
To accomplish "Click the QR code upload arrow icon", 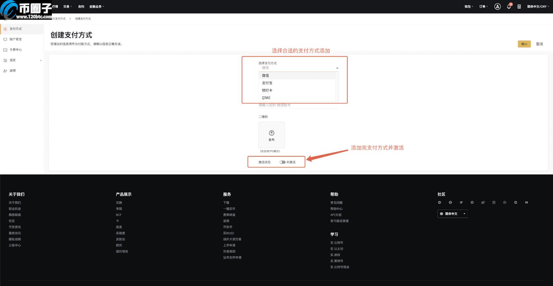I will coord(272,133).
